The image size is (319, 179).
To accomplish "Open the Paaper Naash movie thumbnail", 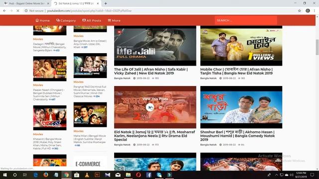I will pos(50,69).
